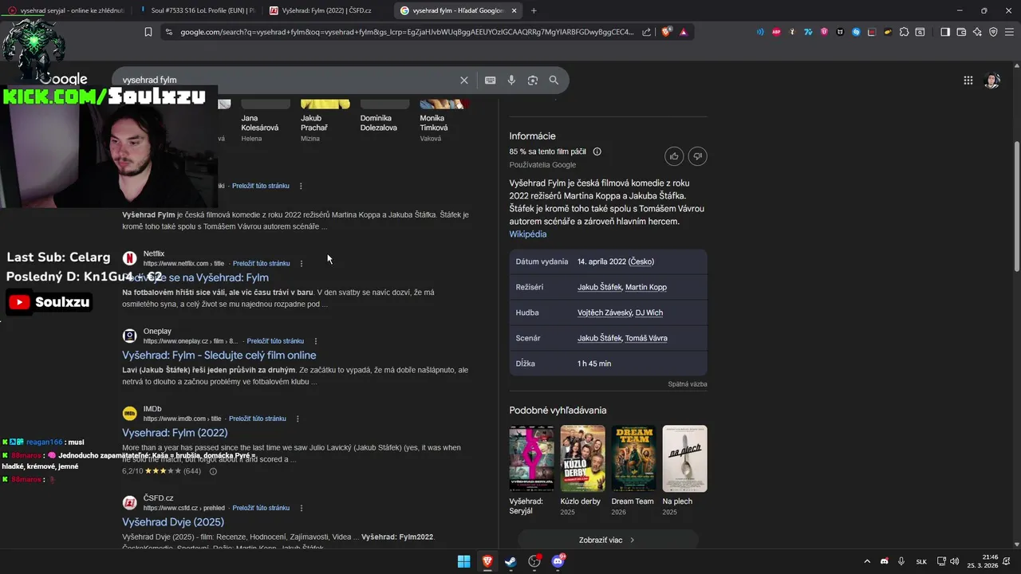Viewport: 1021px width, 574px height.
Task: Select Vyšehrad: Seryjál poster thumbnail
Action: (531, 458)
